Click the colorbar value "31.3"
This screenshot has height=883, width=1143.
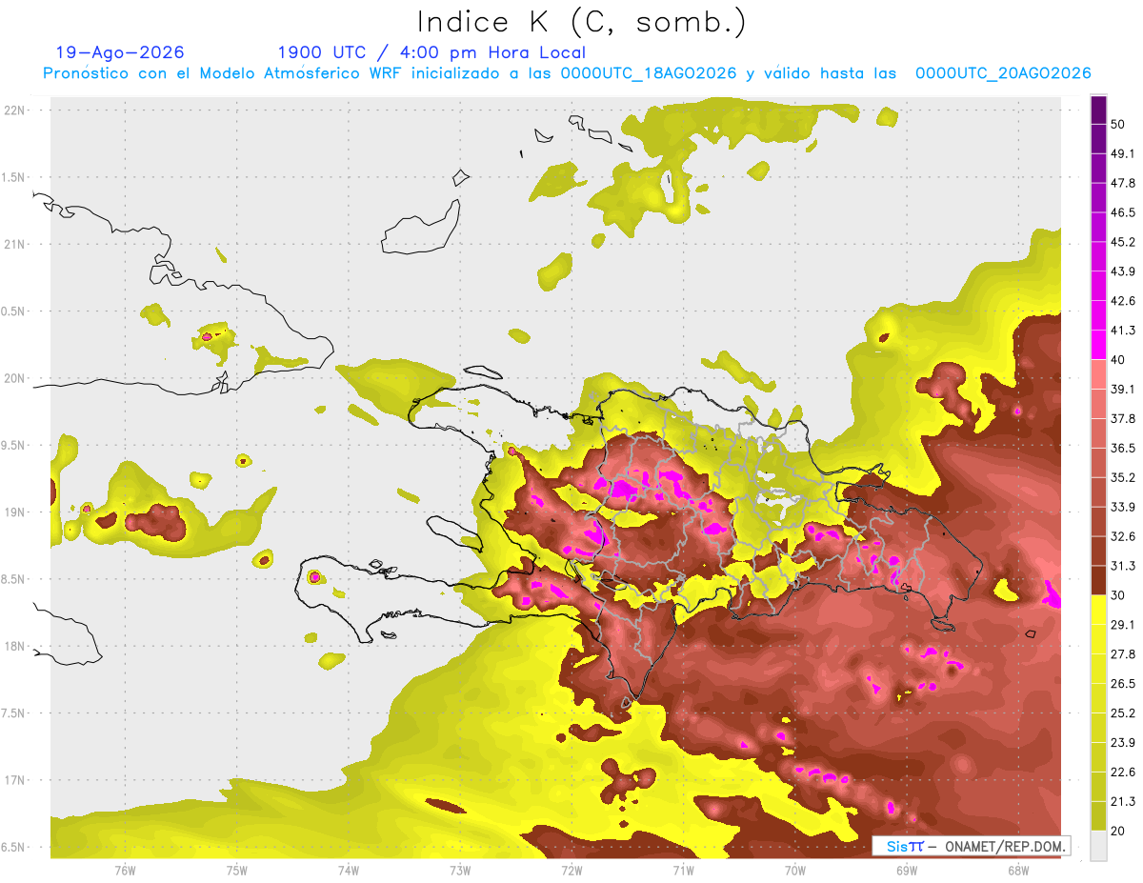click(1123, 566)
